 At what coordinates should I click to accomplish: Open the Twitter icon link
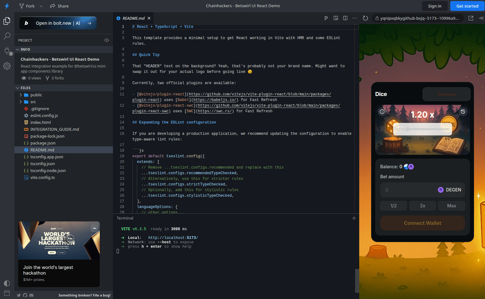point(19,295)
